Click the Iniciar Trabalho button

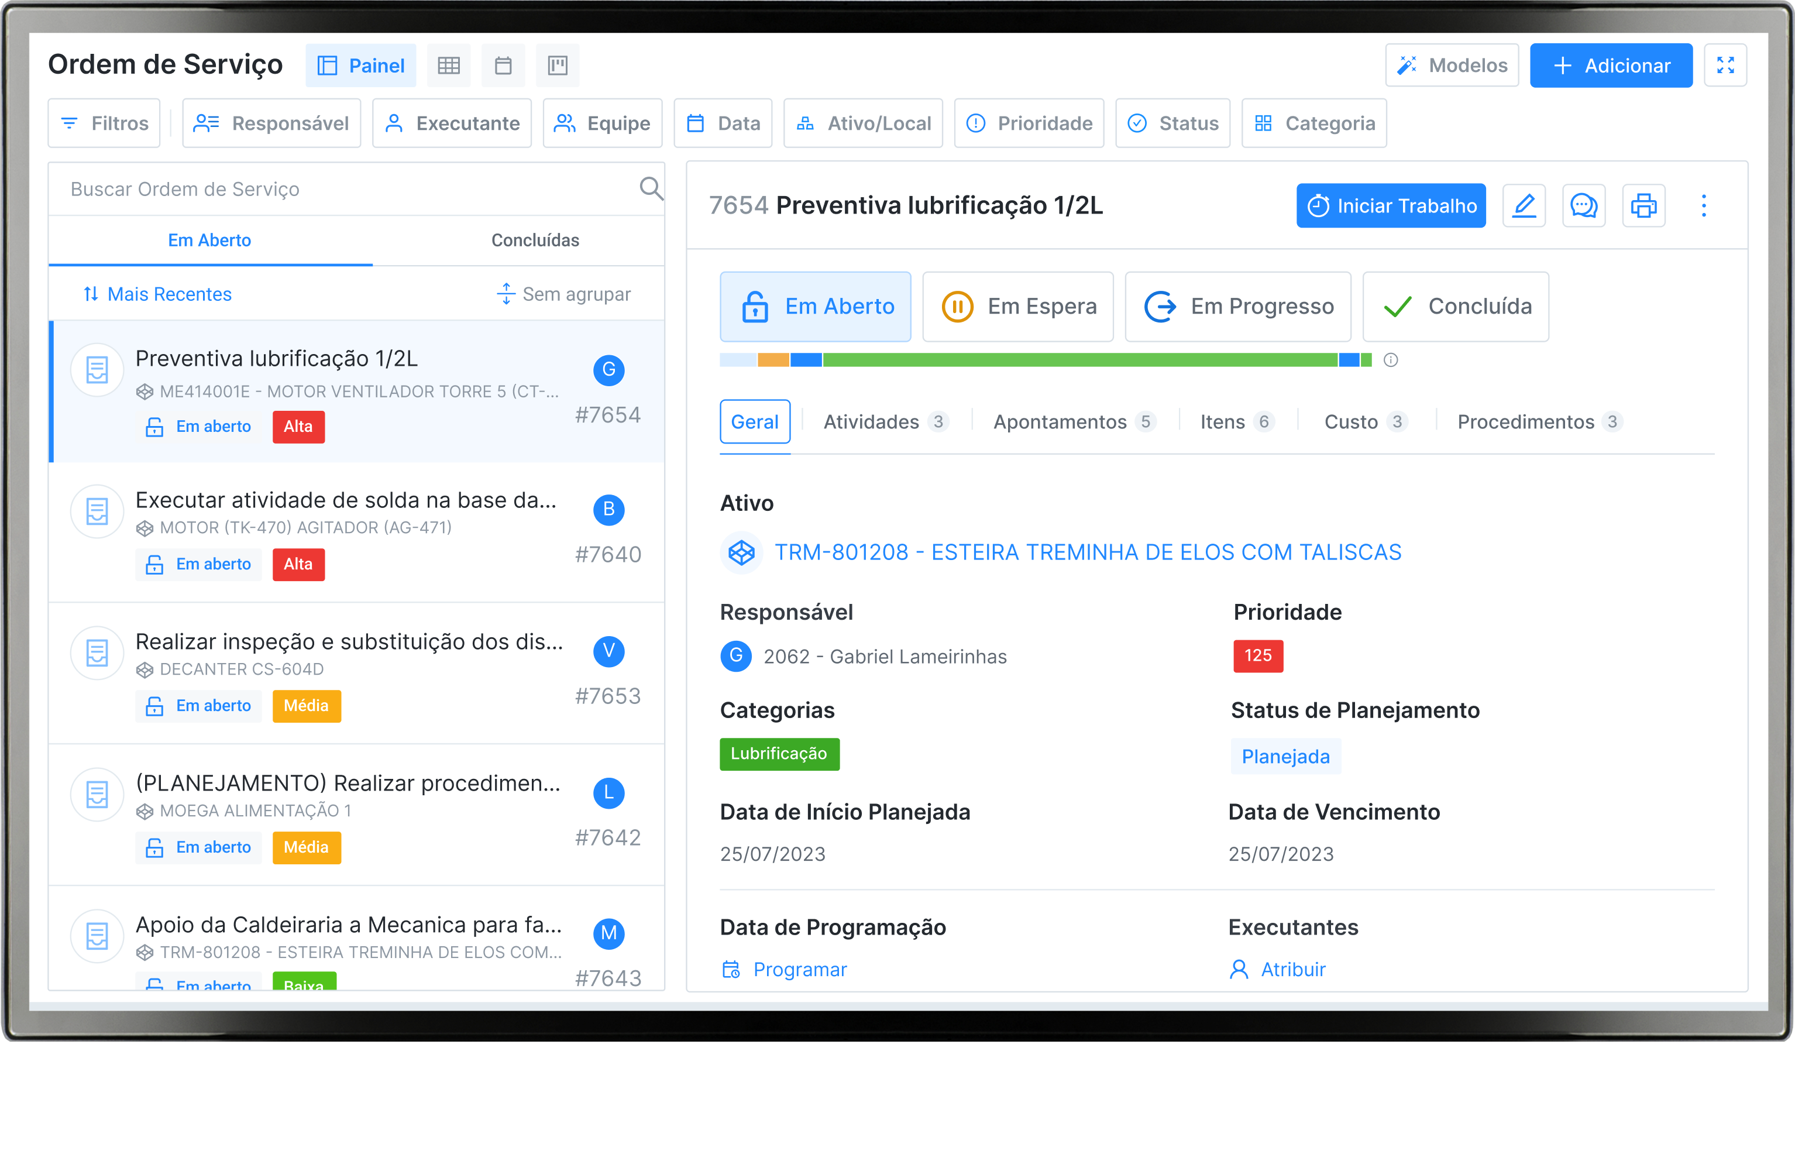tap(1391, 205)
